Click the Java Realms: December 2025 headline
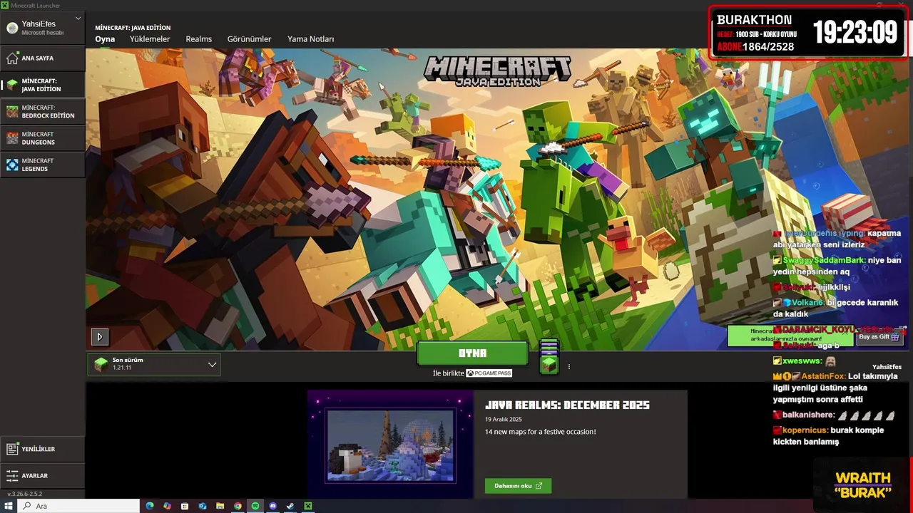This screenshot has width=913, height=513. coord(567,405)
